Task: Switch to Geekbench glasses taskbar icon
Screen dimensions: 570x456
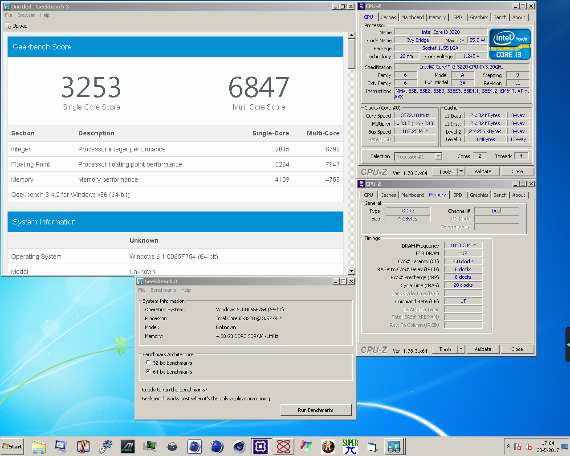Action: (395, 446)
